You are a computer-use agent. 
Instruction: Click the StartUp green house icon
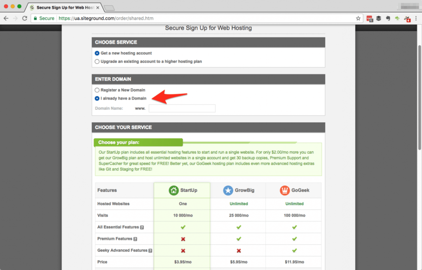click(x=173, y=190)
